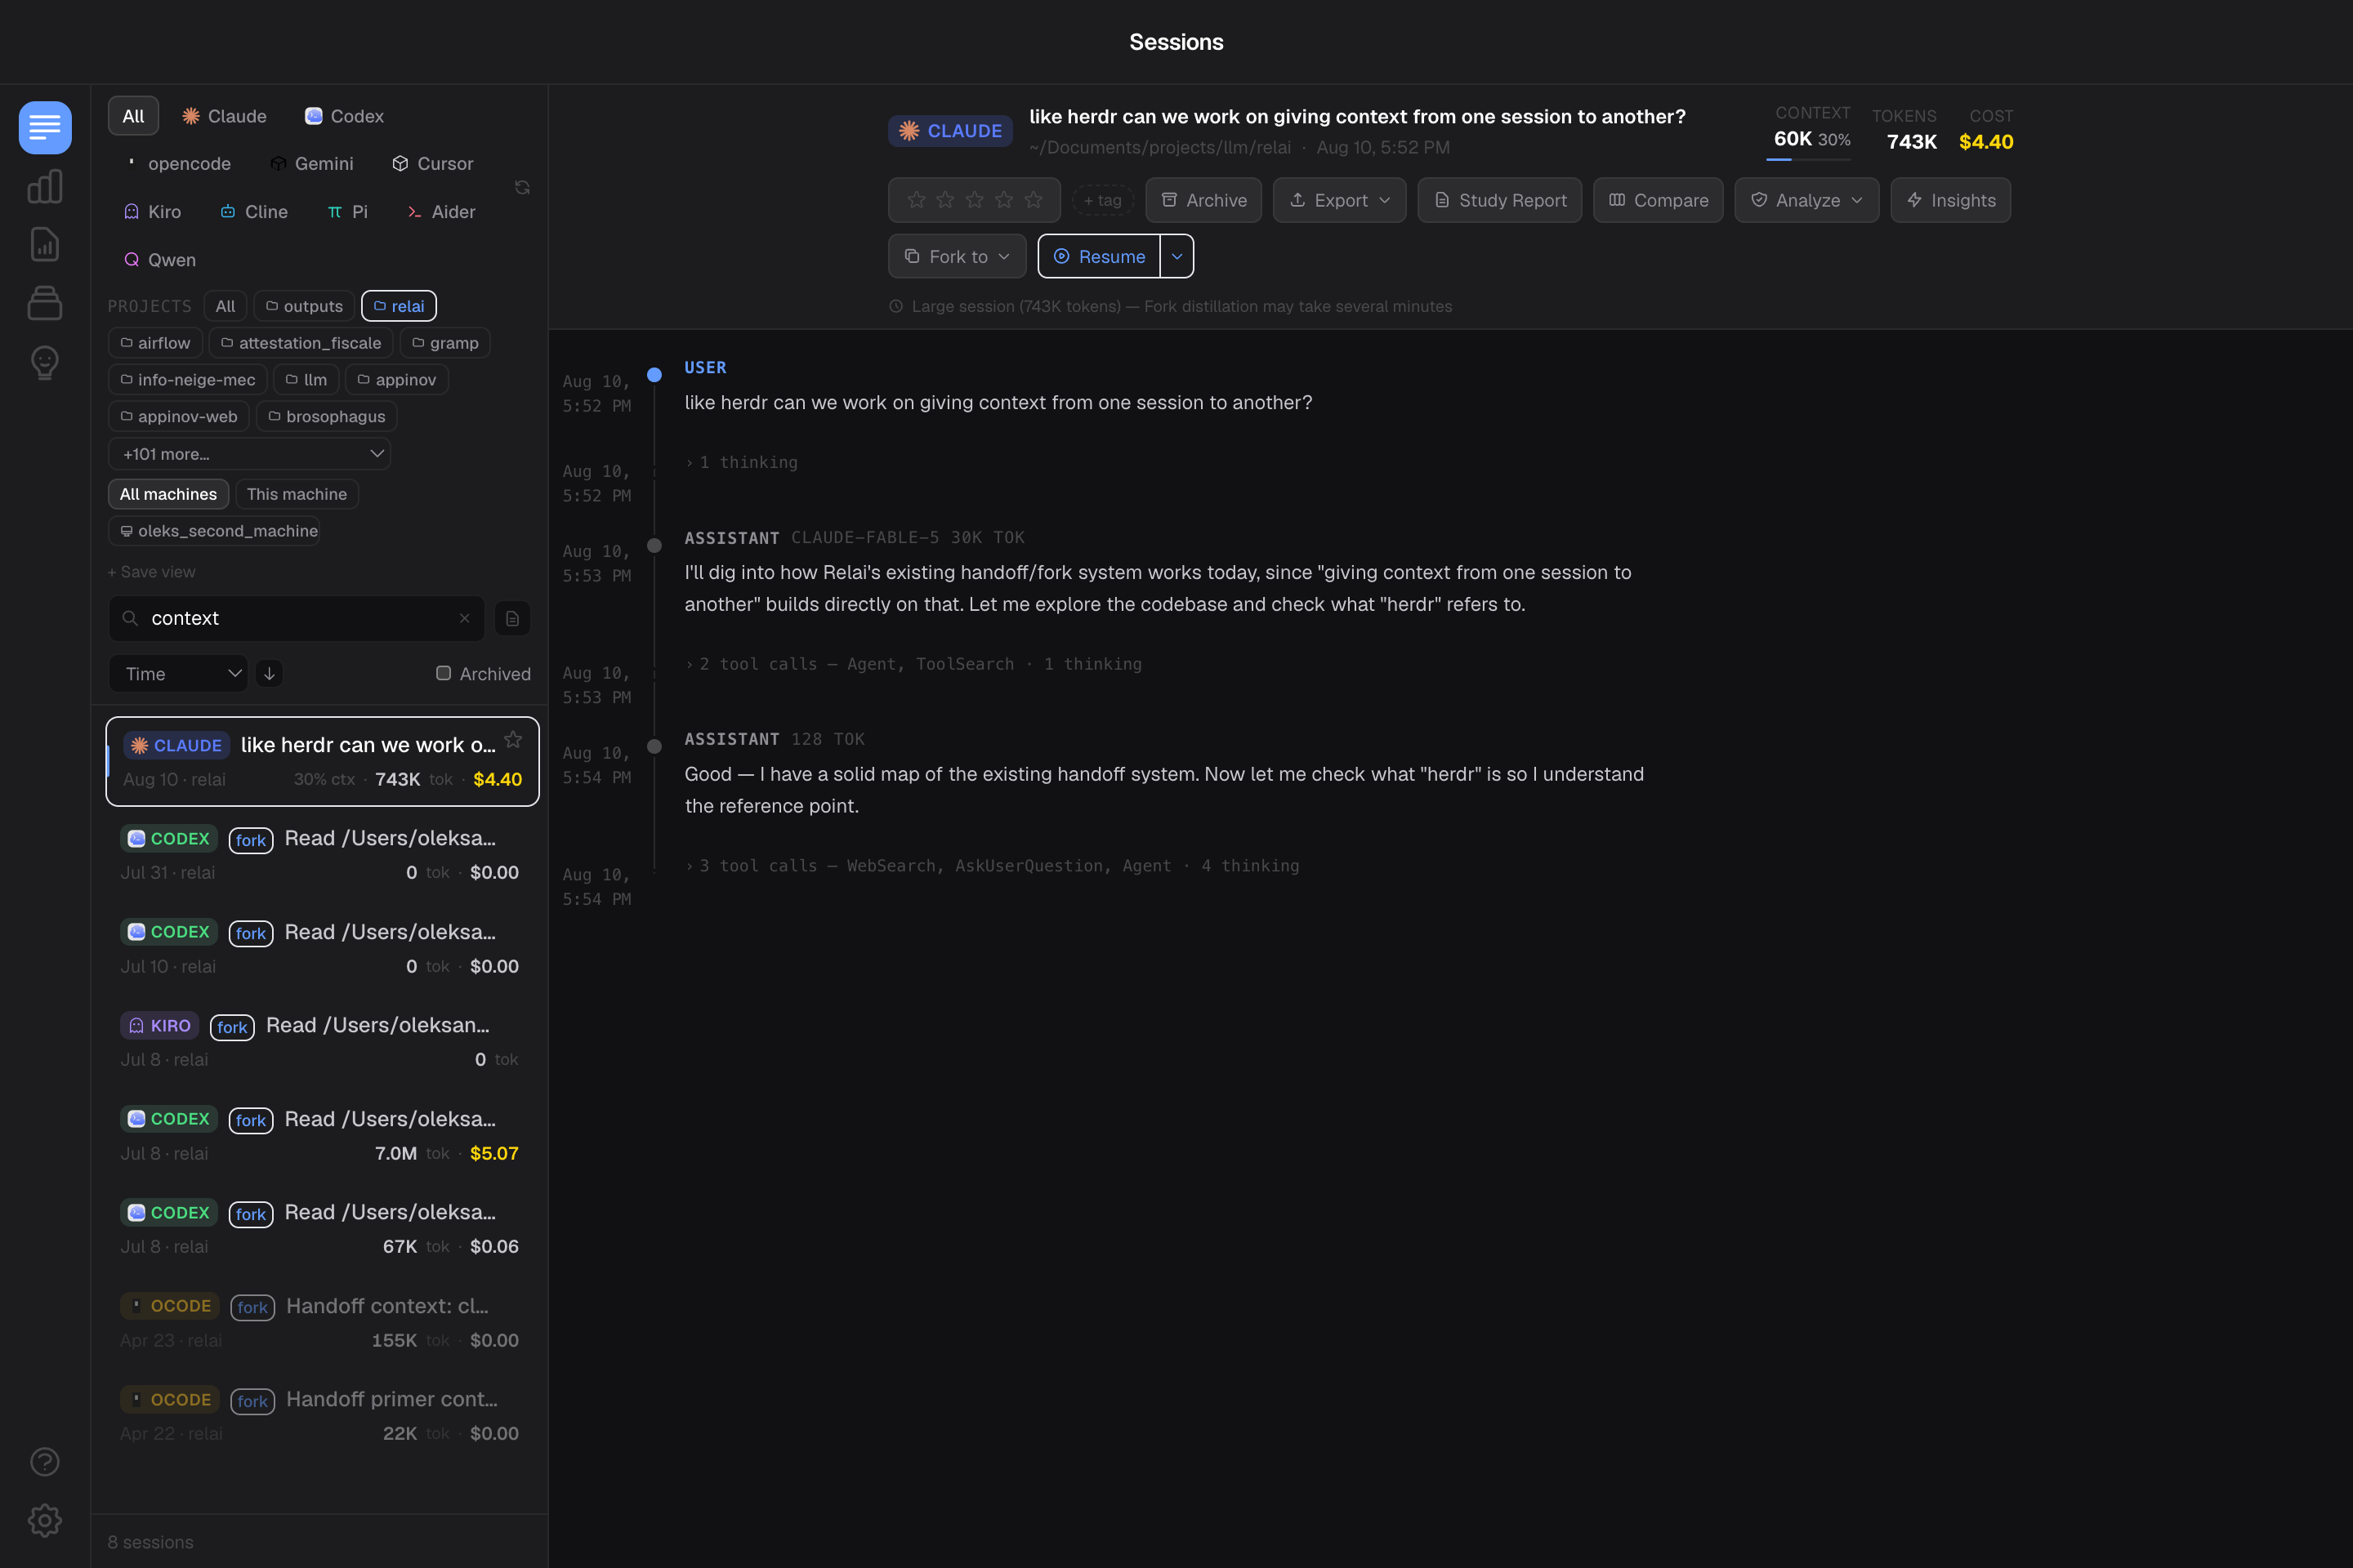Select All machines filter
The height and width of the screenshot is (1568, 2353).
168,494
